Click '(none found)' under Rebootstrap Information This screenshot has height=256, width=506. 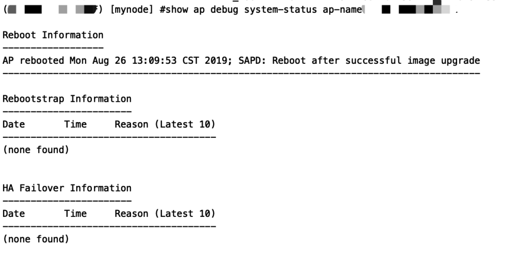click(36, 150)
